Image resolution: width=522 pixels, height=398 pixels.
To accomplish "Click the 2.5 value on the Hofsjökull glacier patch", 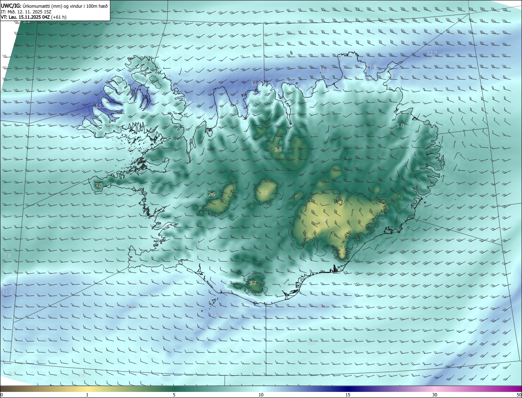I will coord(264,193).
